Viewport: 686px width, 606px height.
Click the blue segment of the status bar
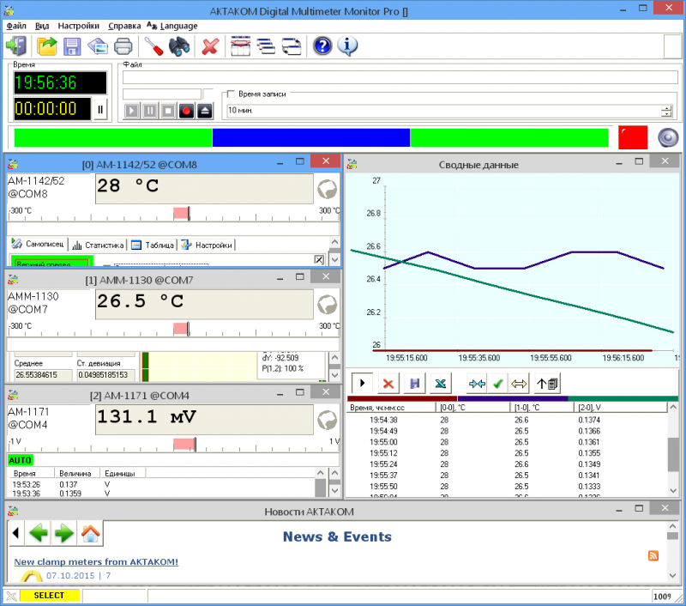click(x=311, y=138)
